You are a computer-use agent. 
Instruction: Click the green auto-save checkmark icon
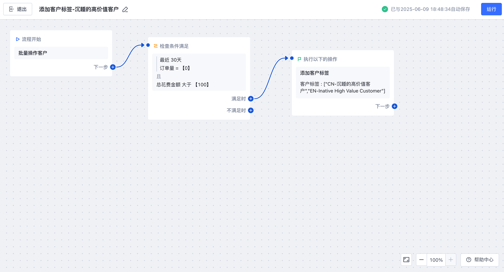(385, 9)
